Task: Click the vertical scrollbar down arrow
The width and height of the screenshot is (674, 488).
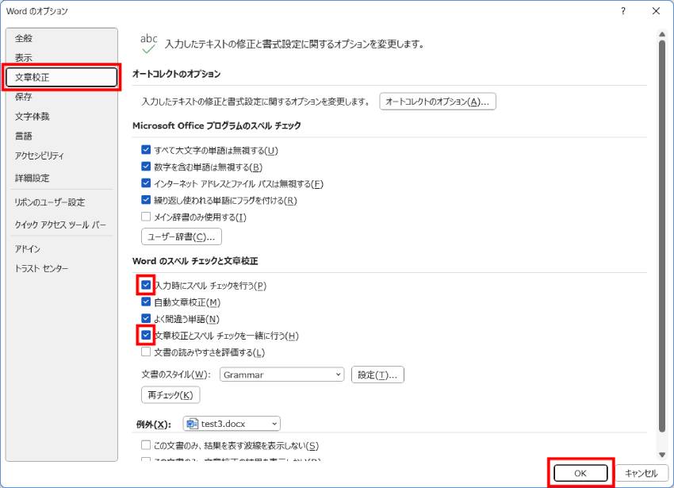Action: tap(662, 455)
